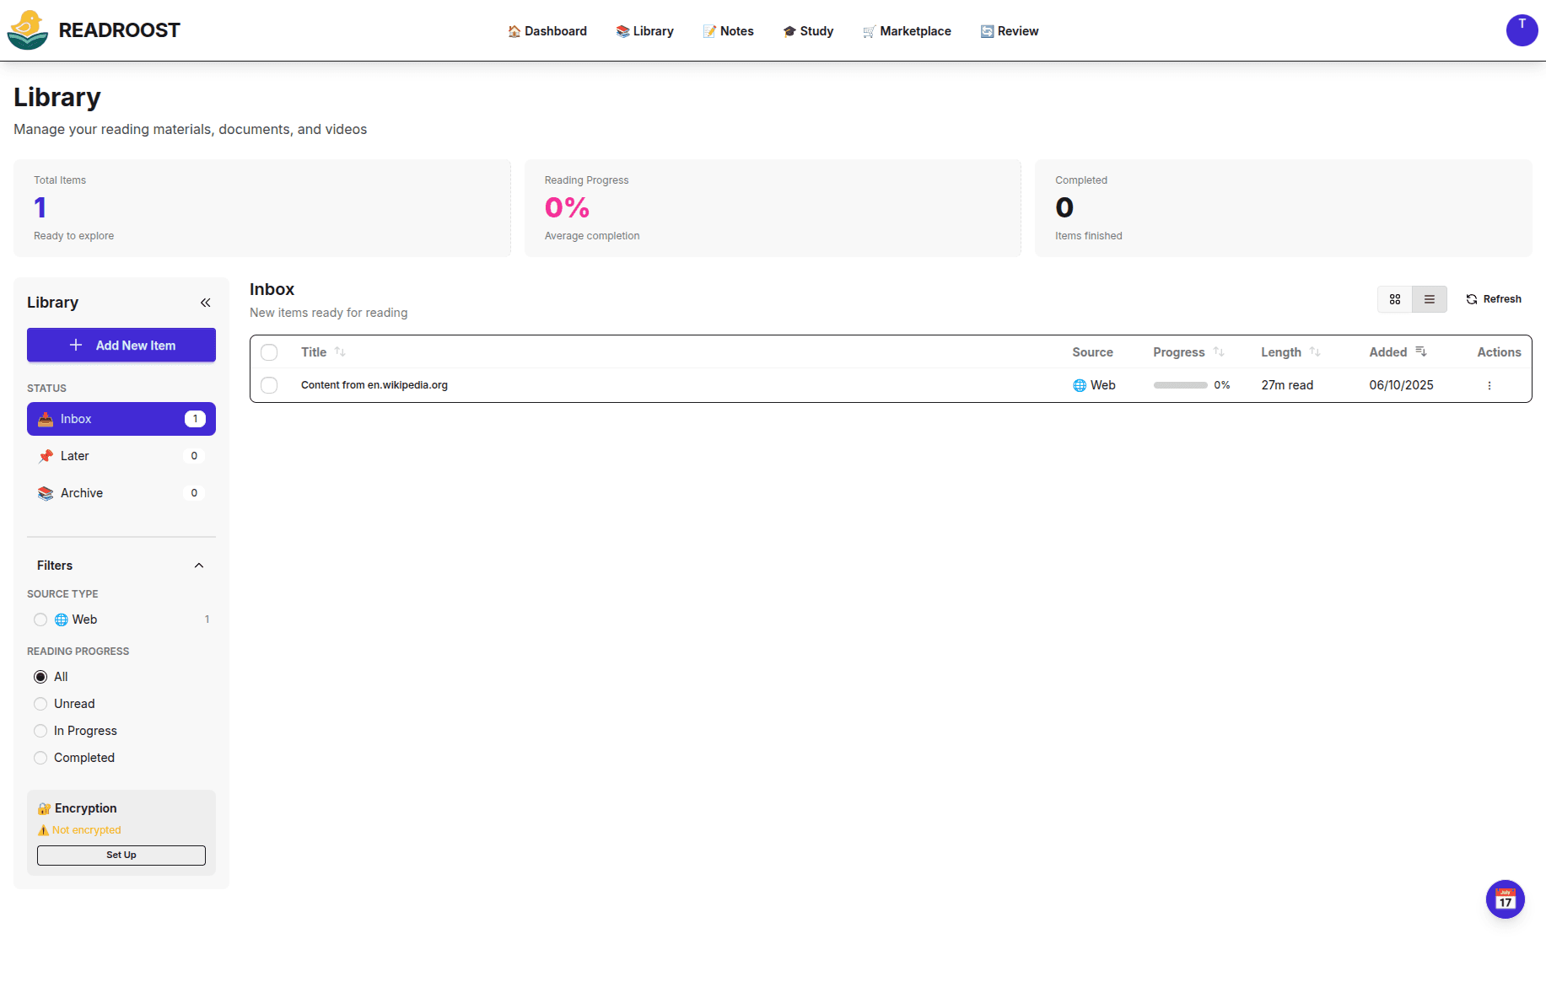1546x987 pixels.
Task: Set up encryption for your library
Action: tap(121, 855)
